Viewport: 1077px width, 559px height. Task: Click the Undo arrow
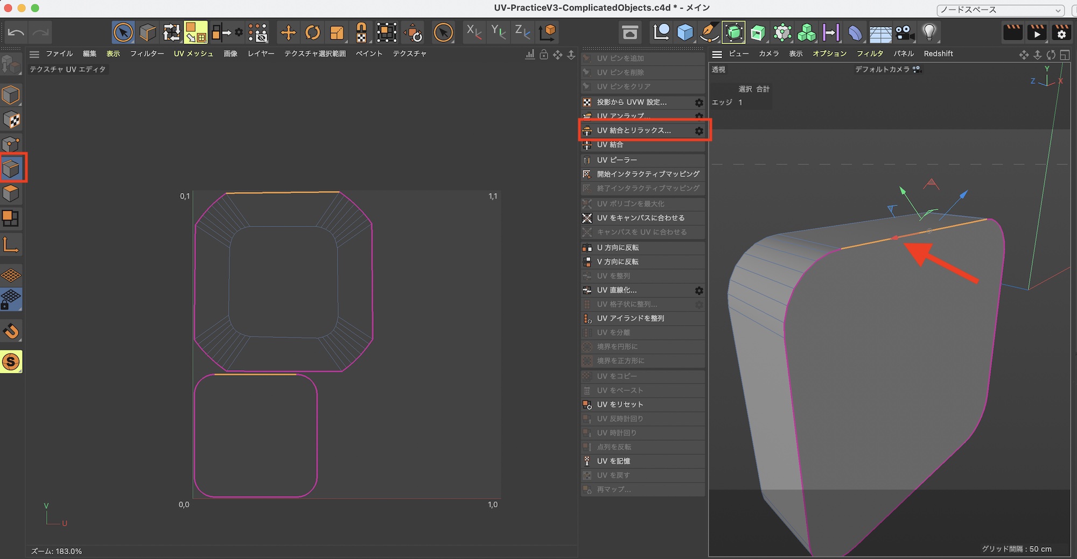coord(16,33)
